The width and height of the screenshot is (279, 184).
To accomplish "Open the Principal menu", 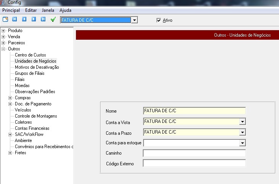I will coord(11,10).
